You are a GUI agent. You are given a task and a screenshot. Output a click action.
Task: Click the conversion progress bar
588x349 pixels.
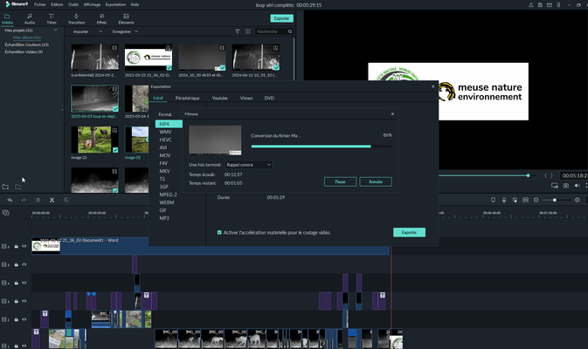322,147
